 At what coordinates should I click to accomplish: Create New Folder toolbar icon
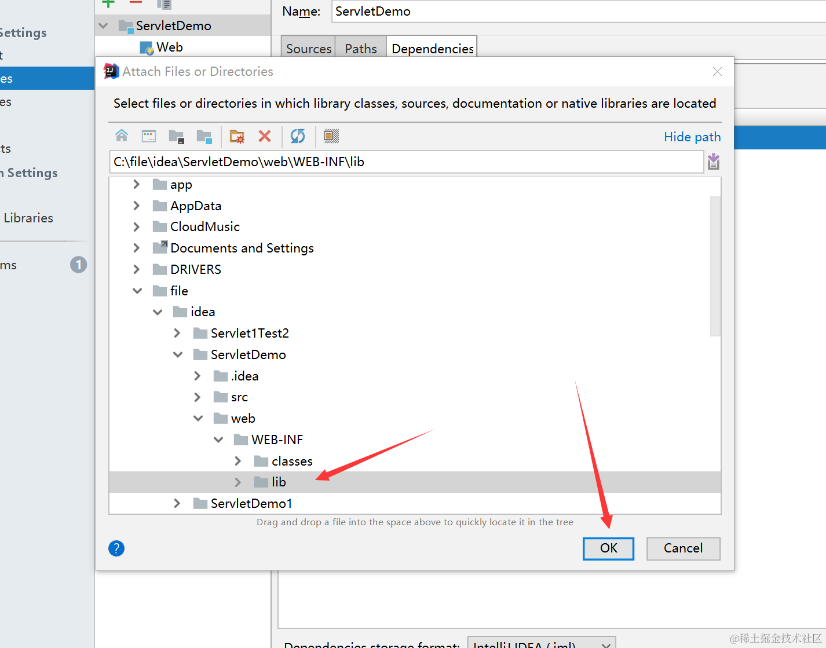click(x=237, y=136)
